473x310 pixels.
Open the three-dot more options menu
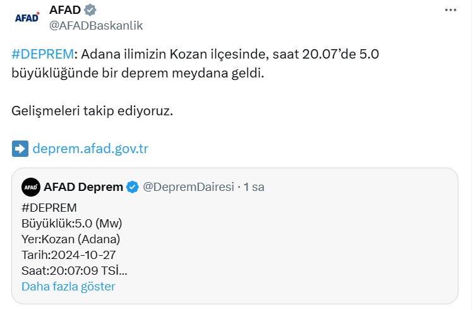pos(450,11)
